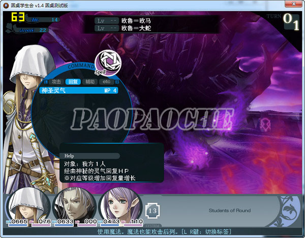Switch to the 辅助 spell tab
Screen dimensions: 305x238
[x=90, y=82]
